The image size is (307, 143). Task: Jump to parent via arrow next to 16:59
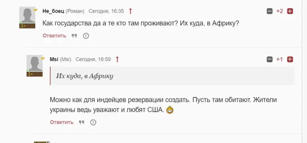[117, 59]
